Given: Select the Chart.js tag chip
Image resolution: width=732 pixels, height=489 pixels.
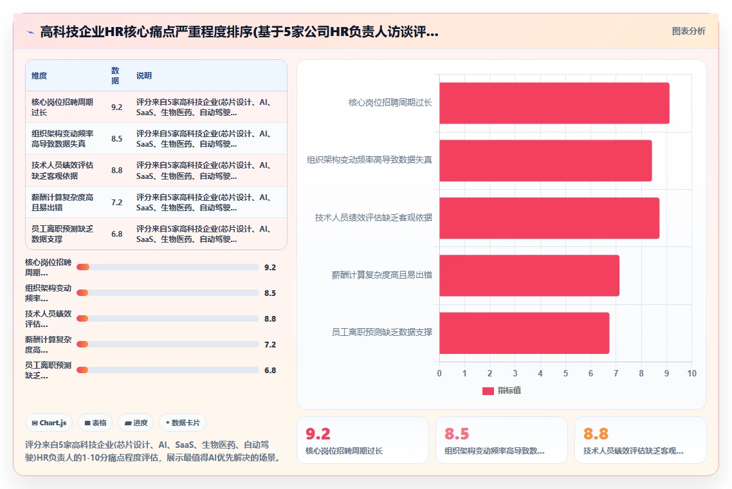Looking at the screenshot, I should pyautogui.click(x=49, y=423).
